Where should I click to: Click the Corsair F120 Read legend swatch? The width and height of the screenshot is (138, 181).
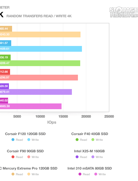(x=13, y=140)
